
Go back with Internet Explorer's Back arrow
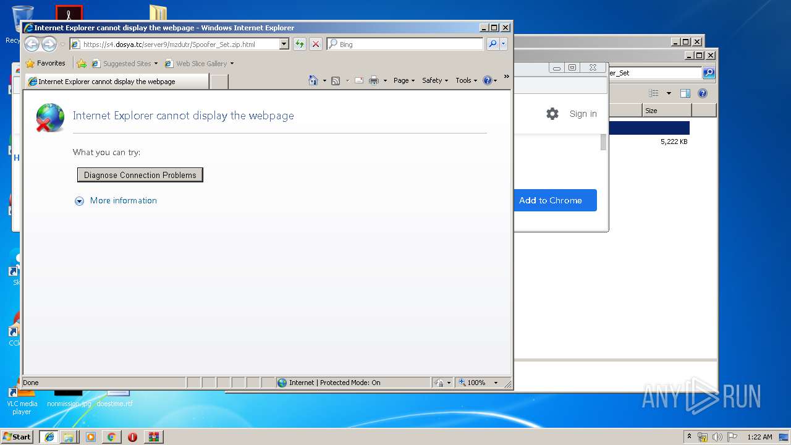tap(32, 44)
